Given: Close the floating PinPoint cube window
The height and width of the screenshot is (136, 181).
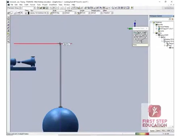Looking at the screenshot, I should pos(147,28).
